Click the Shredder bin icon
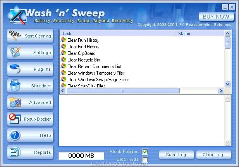 [x=15, y=85]
